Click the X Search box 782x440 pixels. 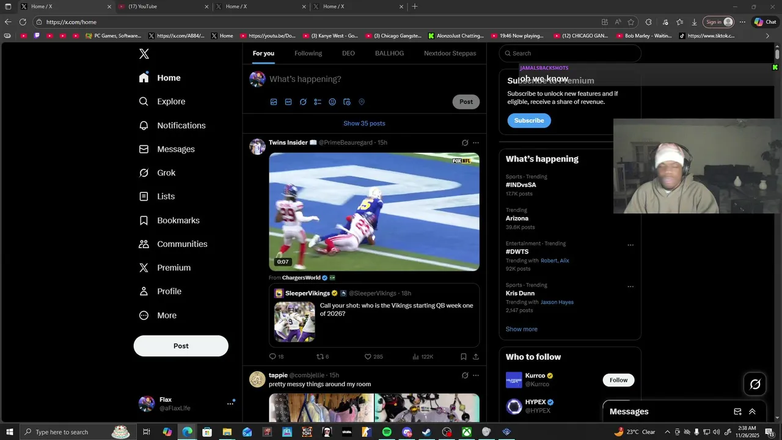coord(570,53)
